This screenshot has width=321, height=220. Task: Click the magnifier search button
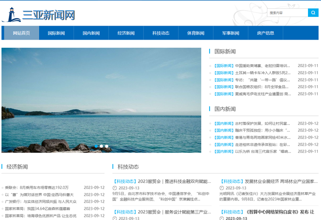(313, 13)
